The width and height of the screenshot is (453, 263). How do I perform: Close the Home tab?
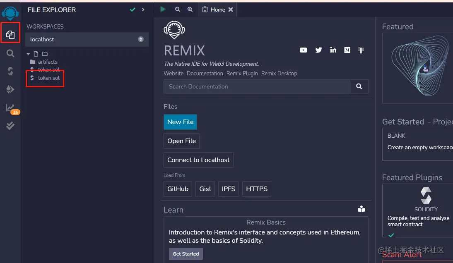[x=231, y=10]
